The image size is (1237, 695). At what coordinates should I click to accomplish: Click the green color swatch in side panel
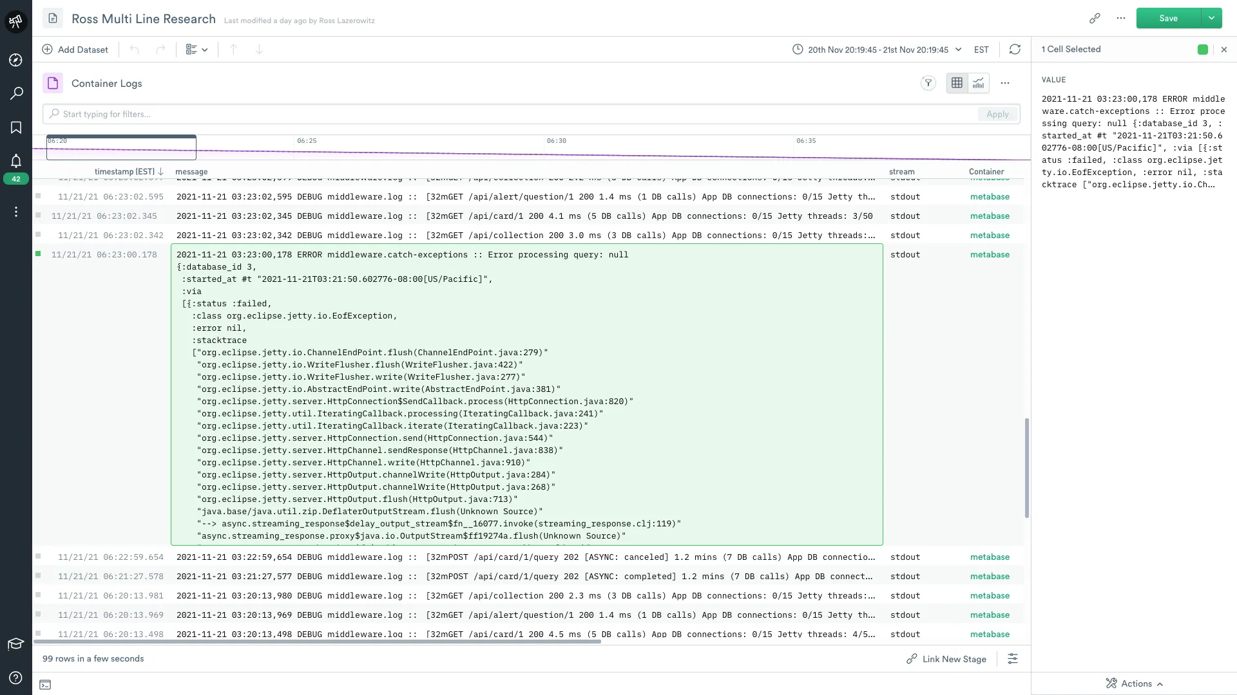(1203, 50)
